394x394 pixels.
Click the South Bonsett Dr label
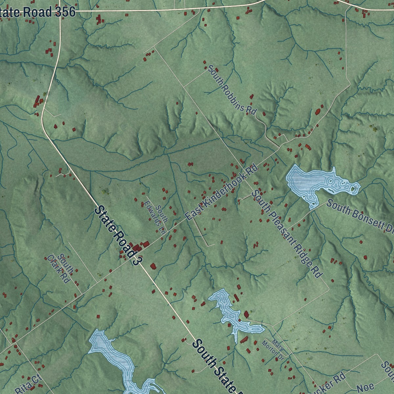[x=360, y=216]
